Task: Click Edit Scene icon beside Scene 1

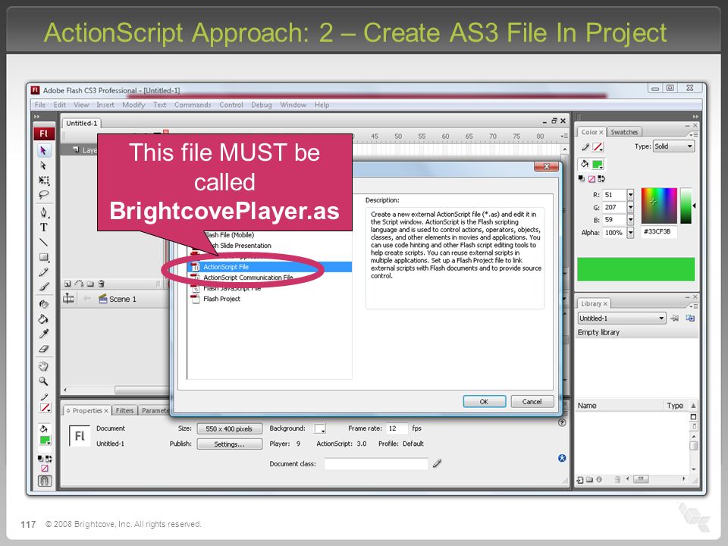Action: point(69,299)
